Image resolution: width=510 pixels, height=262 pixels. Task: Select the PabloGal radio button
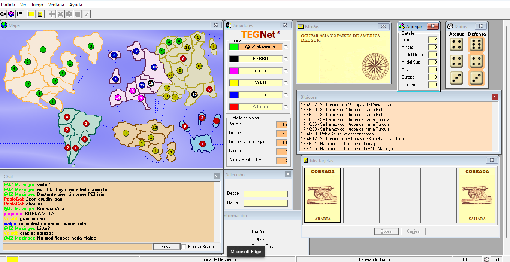[286, 107]
